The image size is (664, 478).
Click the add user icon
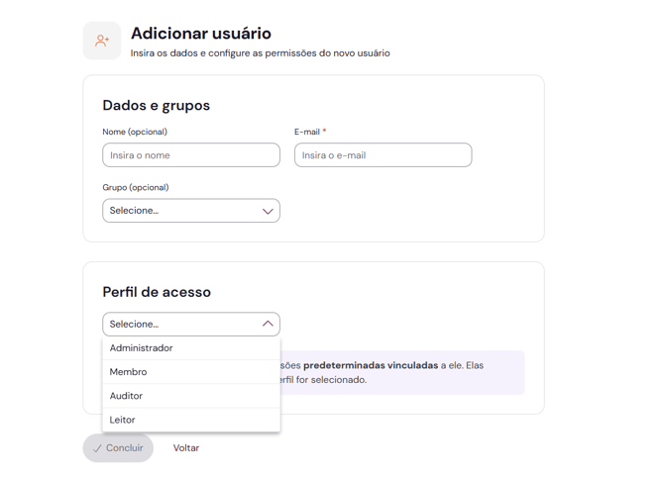102,41
